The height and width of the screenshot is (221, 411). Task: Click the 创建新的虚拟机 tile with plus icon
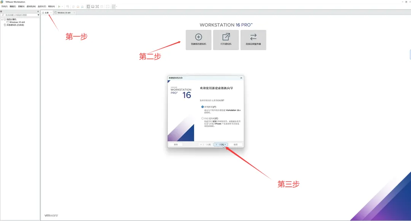(198, 40)
